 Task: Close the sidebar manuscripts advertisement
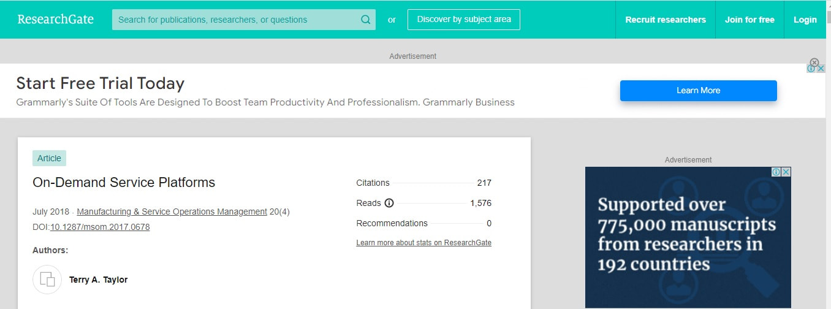tap(786, 172)
